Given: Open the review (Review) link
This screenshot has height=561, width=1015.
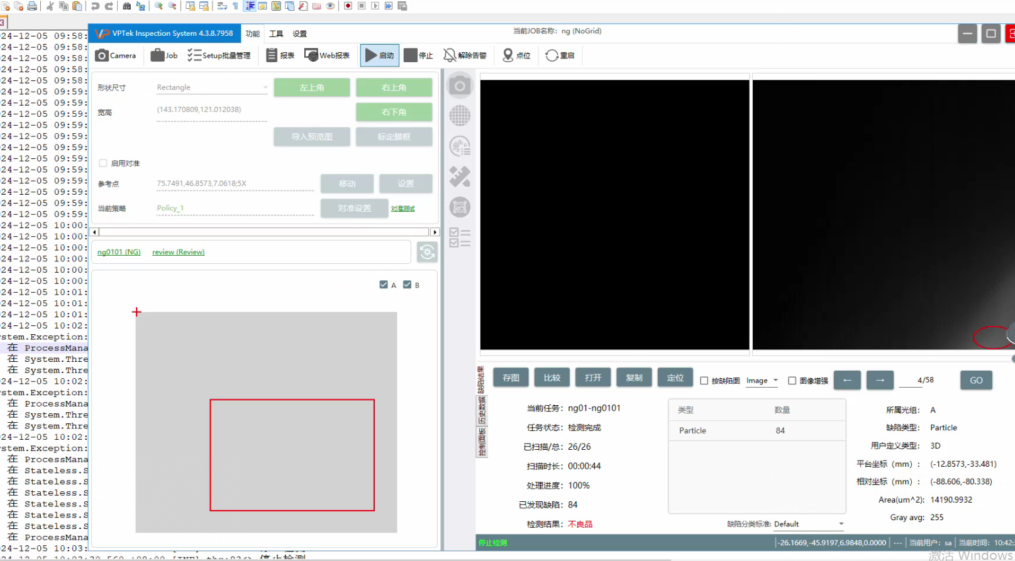Looking at the screenshot, I should (179, 252).
